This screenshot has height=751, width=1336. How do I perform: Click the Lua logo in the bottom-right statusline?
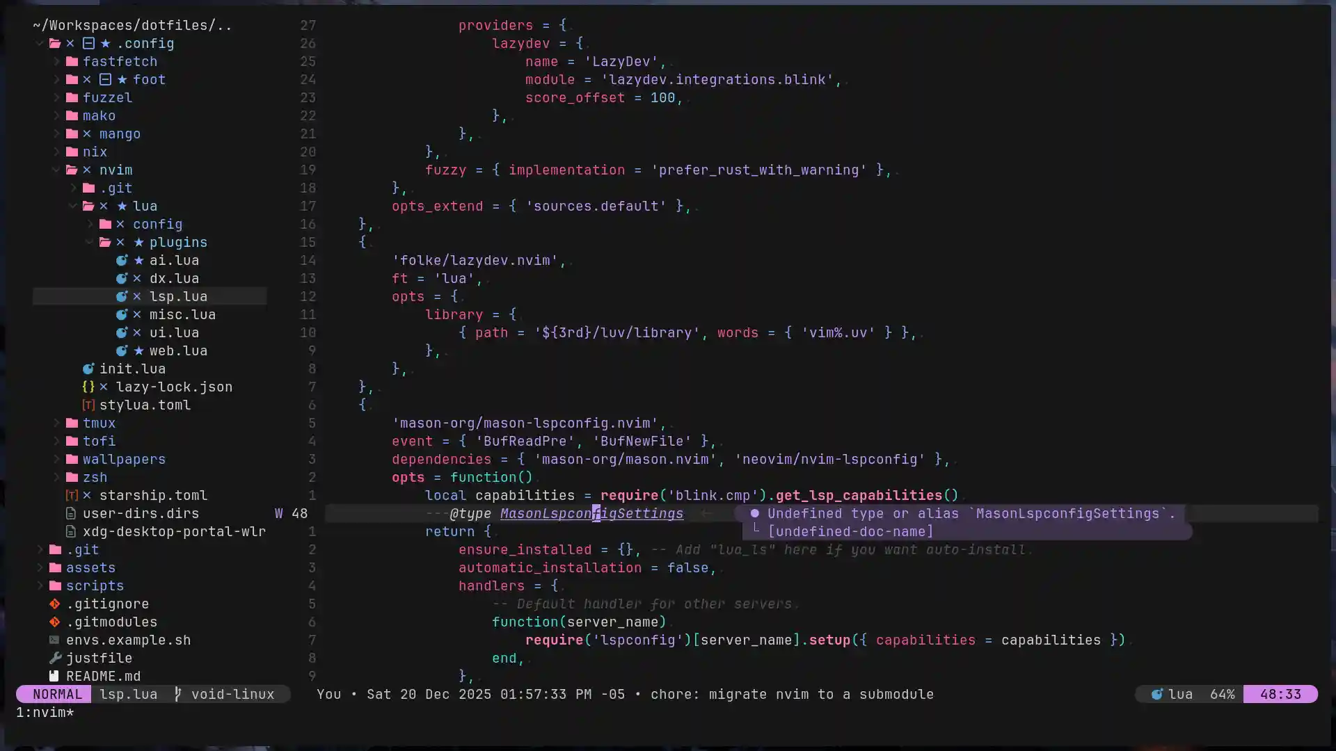(1157, 694)
